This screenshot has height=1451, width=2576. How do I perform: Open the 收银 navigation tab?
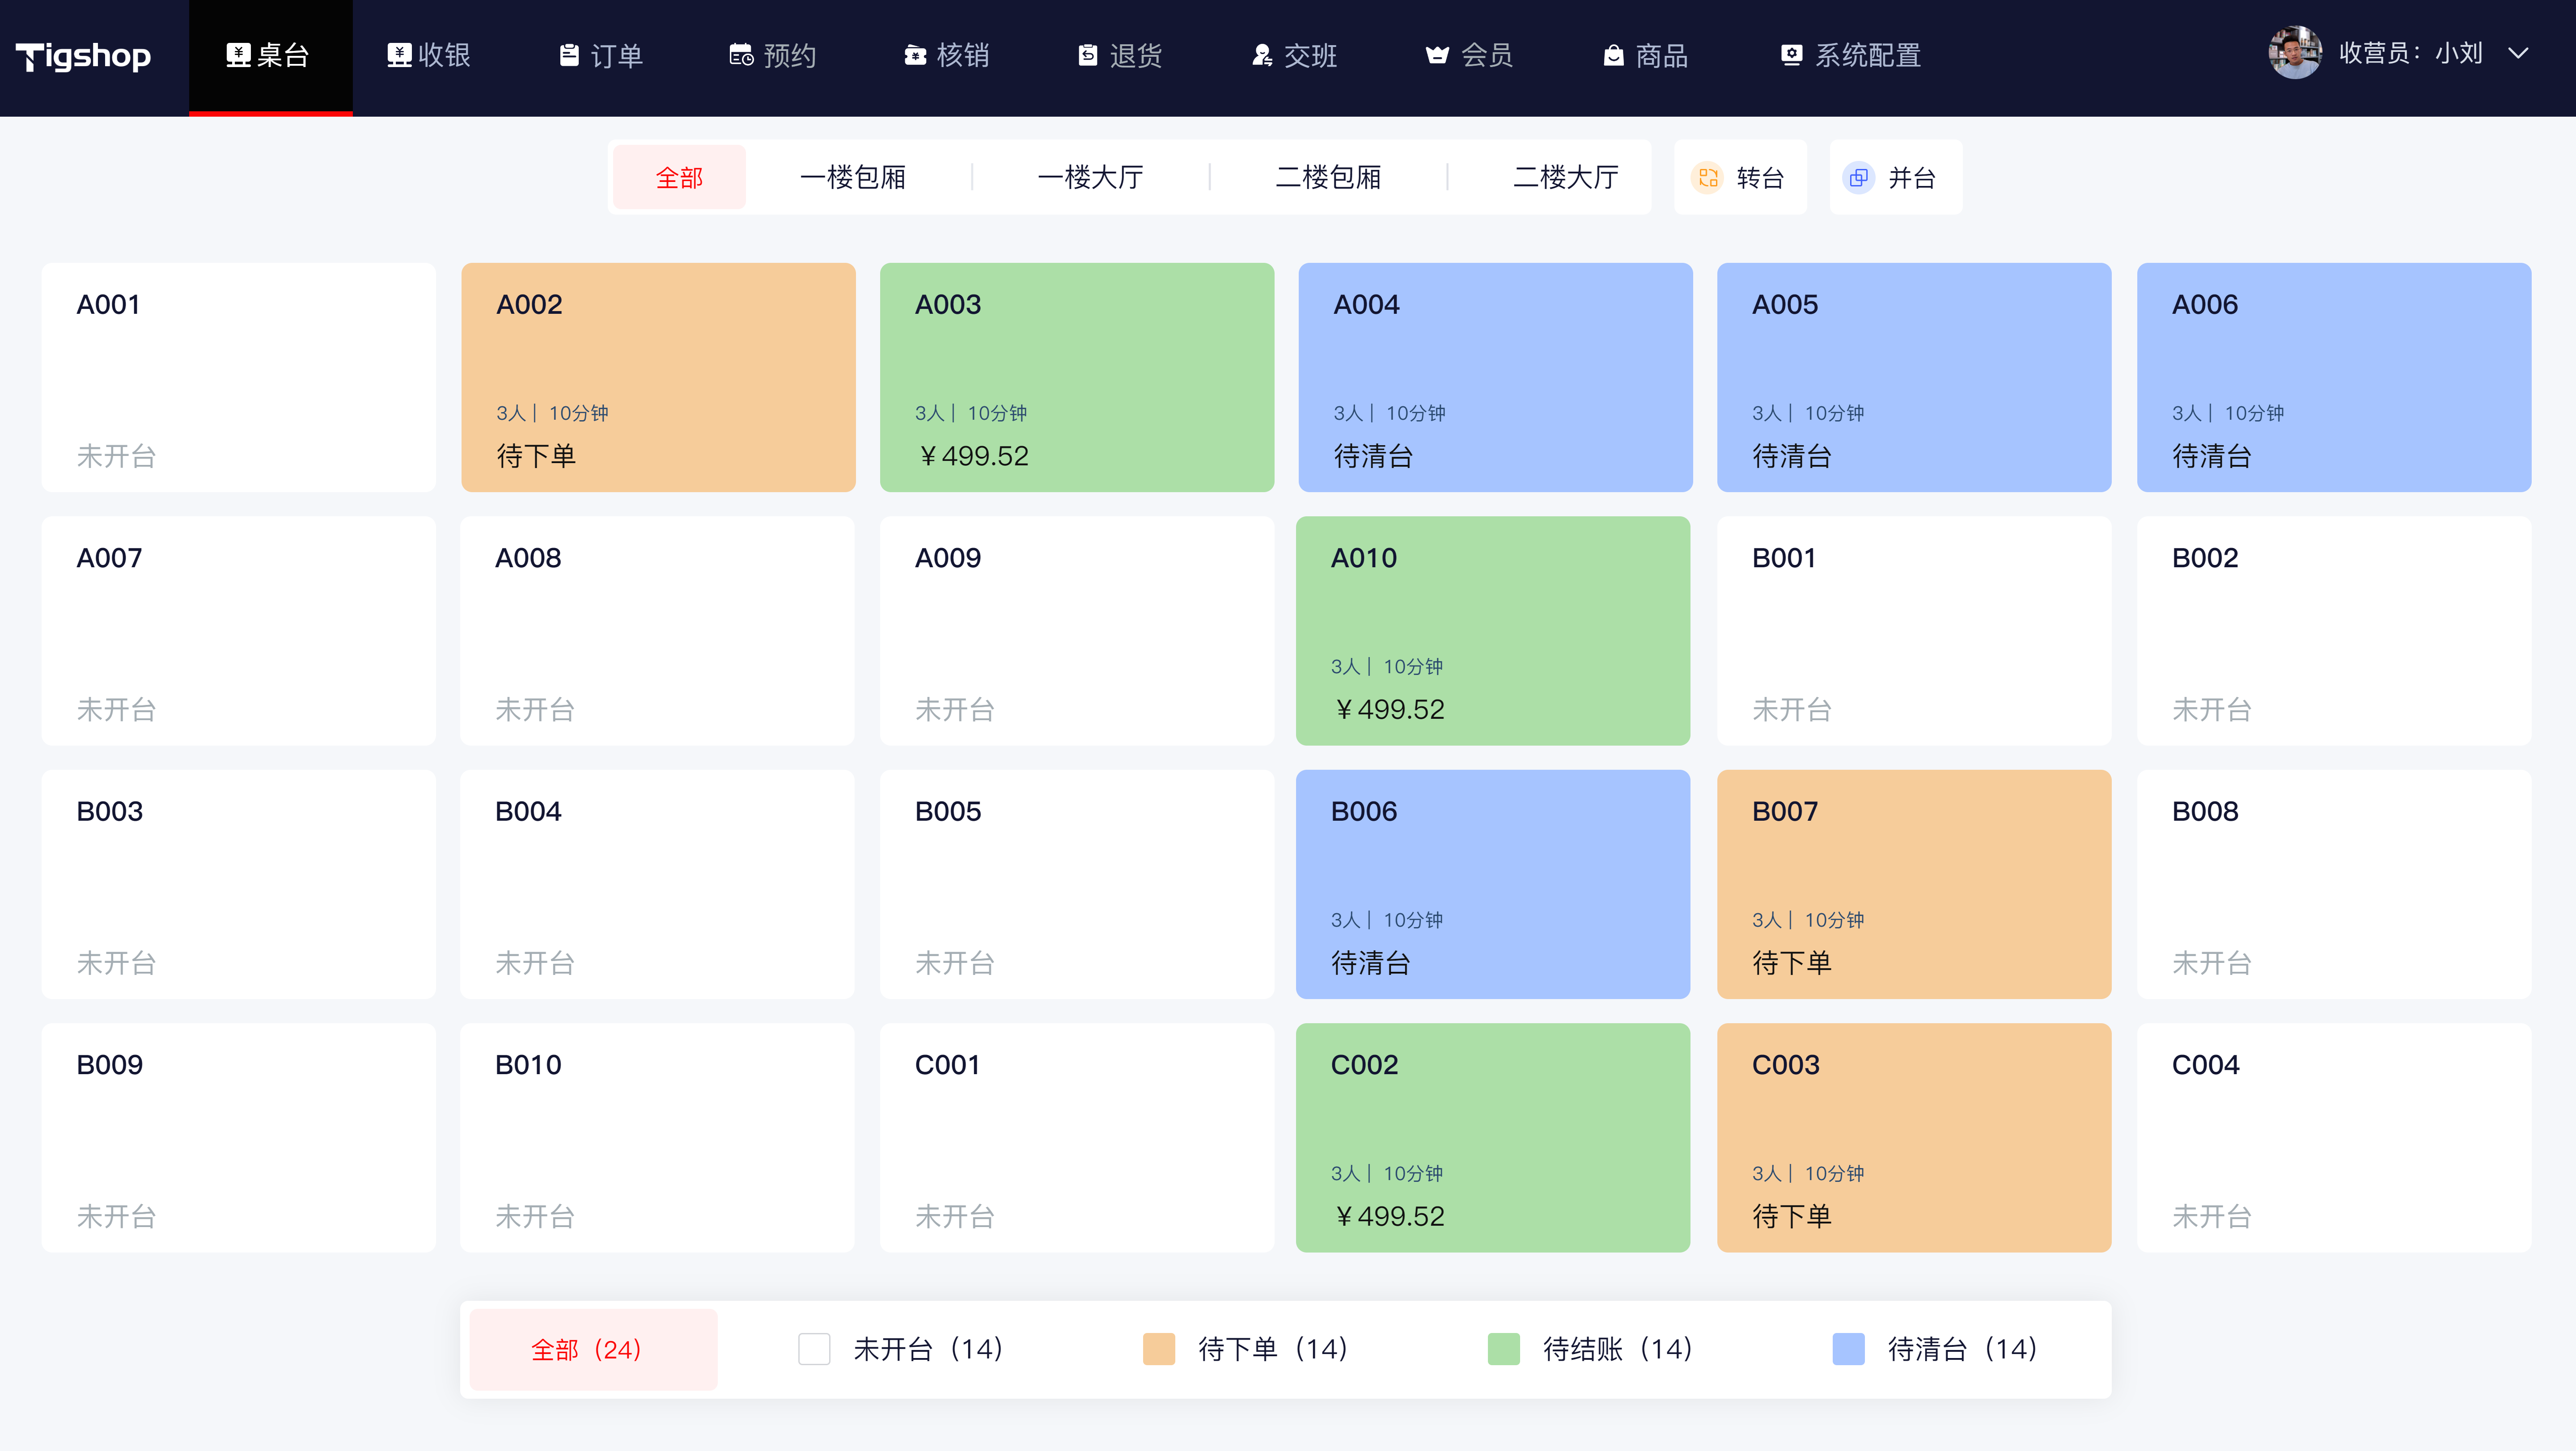click(x=430, y=56)
